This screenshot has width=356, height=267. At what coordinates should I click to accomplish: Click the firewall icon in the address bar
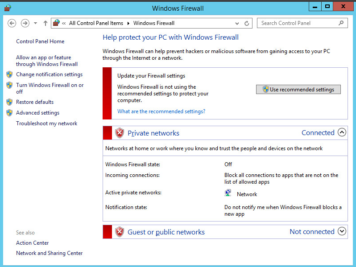[x=56, y=23]
